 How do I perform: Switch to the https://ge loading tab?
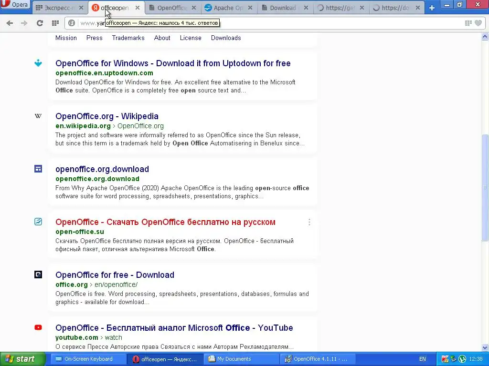pyautogui.click(x=340, y=8)
